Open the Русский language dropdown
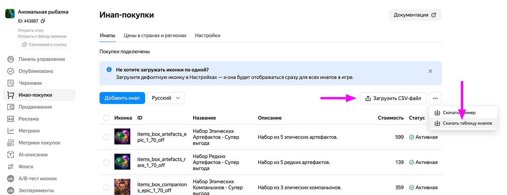 coord(166,98)
